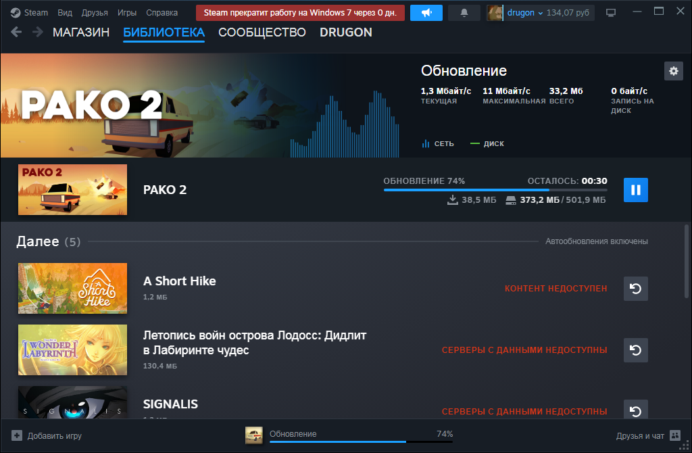
Task: Open the A Short Hike title
Action: pos(180,281)
